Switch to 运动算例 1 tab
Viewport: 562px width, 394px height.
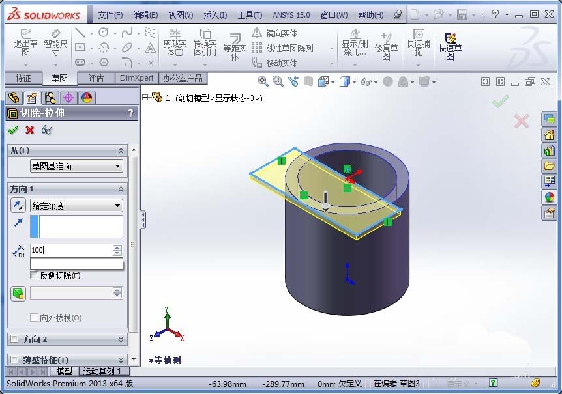pos(103,371)
